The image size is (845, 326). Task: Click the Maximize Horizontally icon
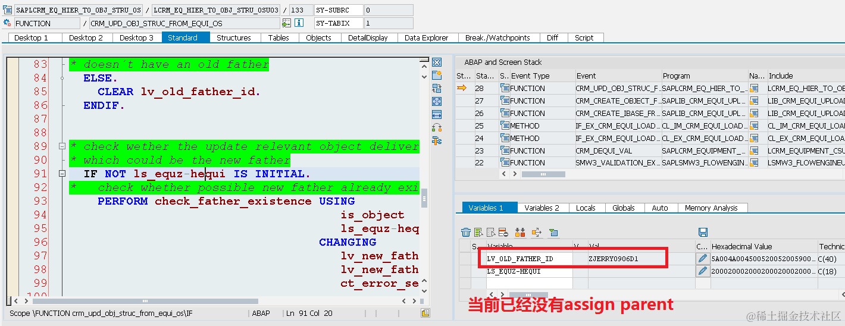point(437,114)
